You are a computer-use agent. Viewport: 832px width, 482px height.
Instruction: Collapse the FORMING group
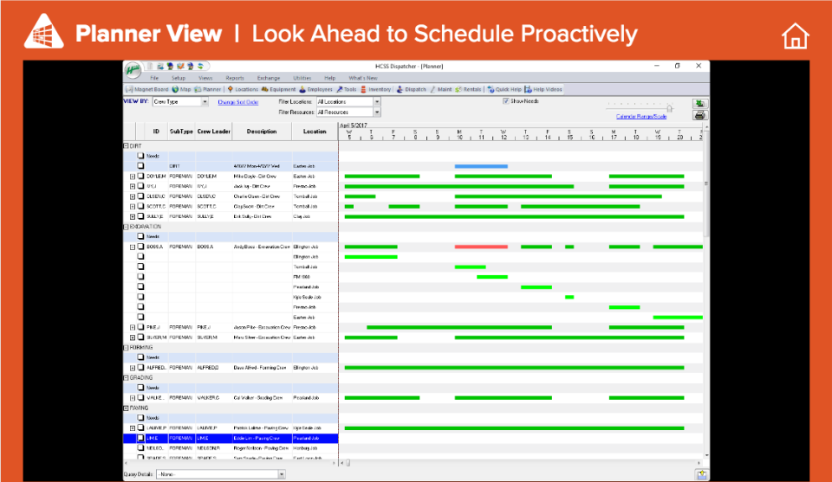click(x=127, y=348)
